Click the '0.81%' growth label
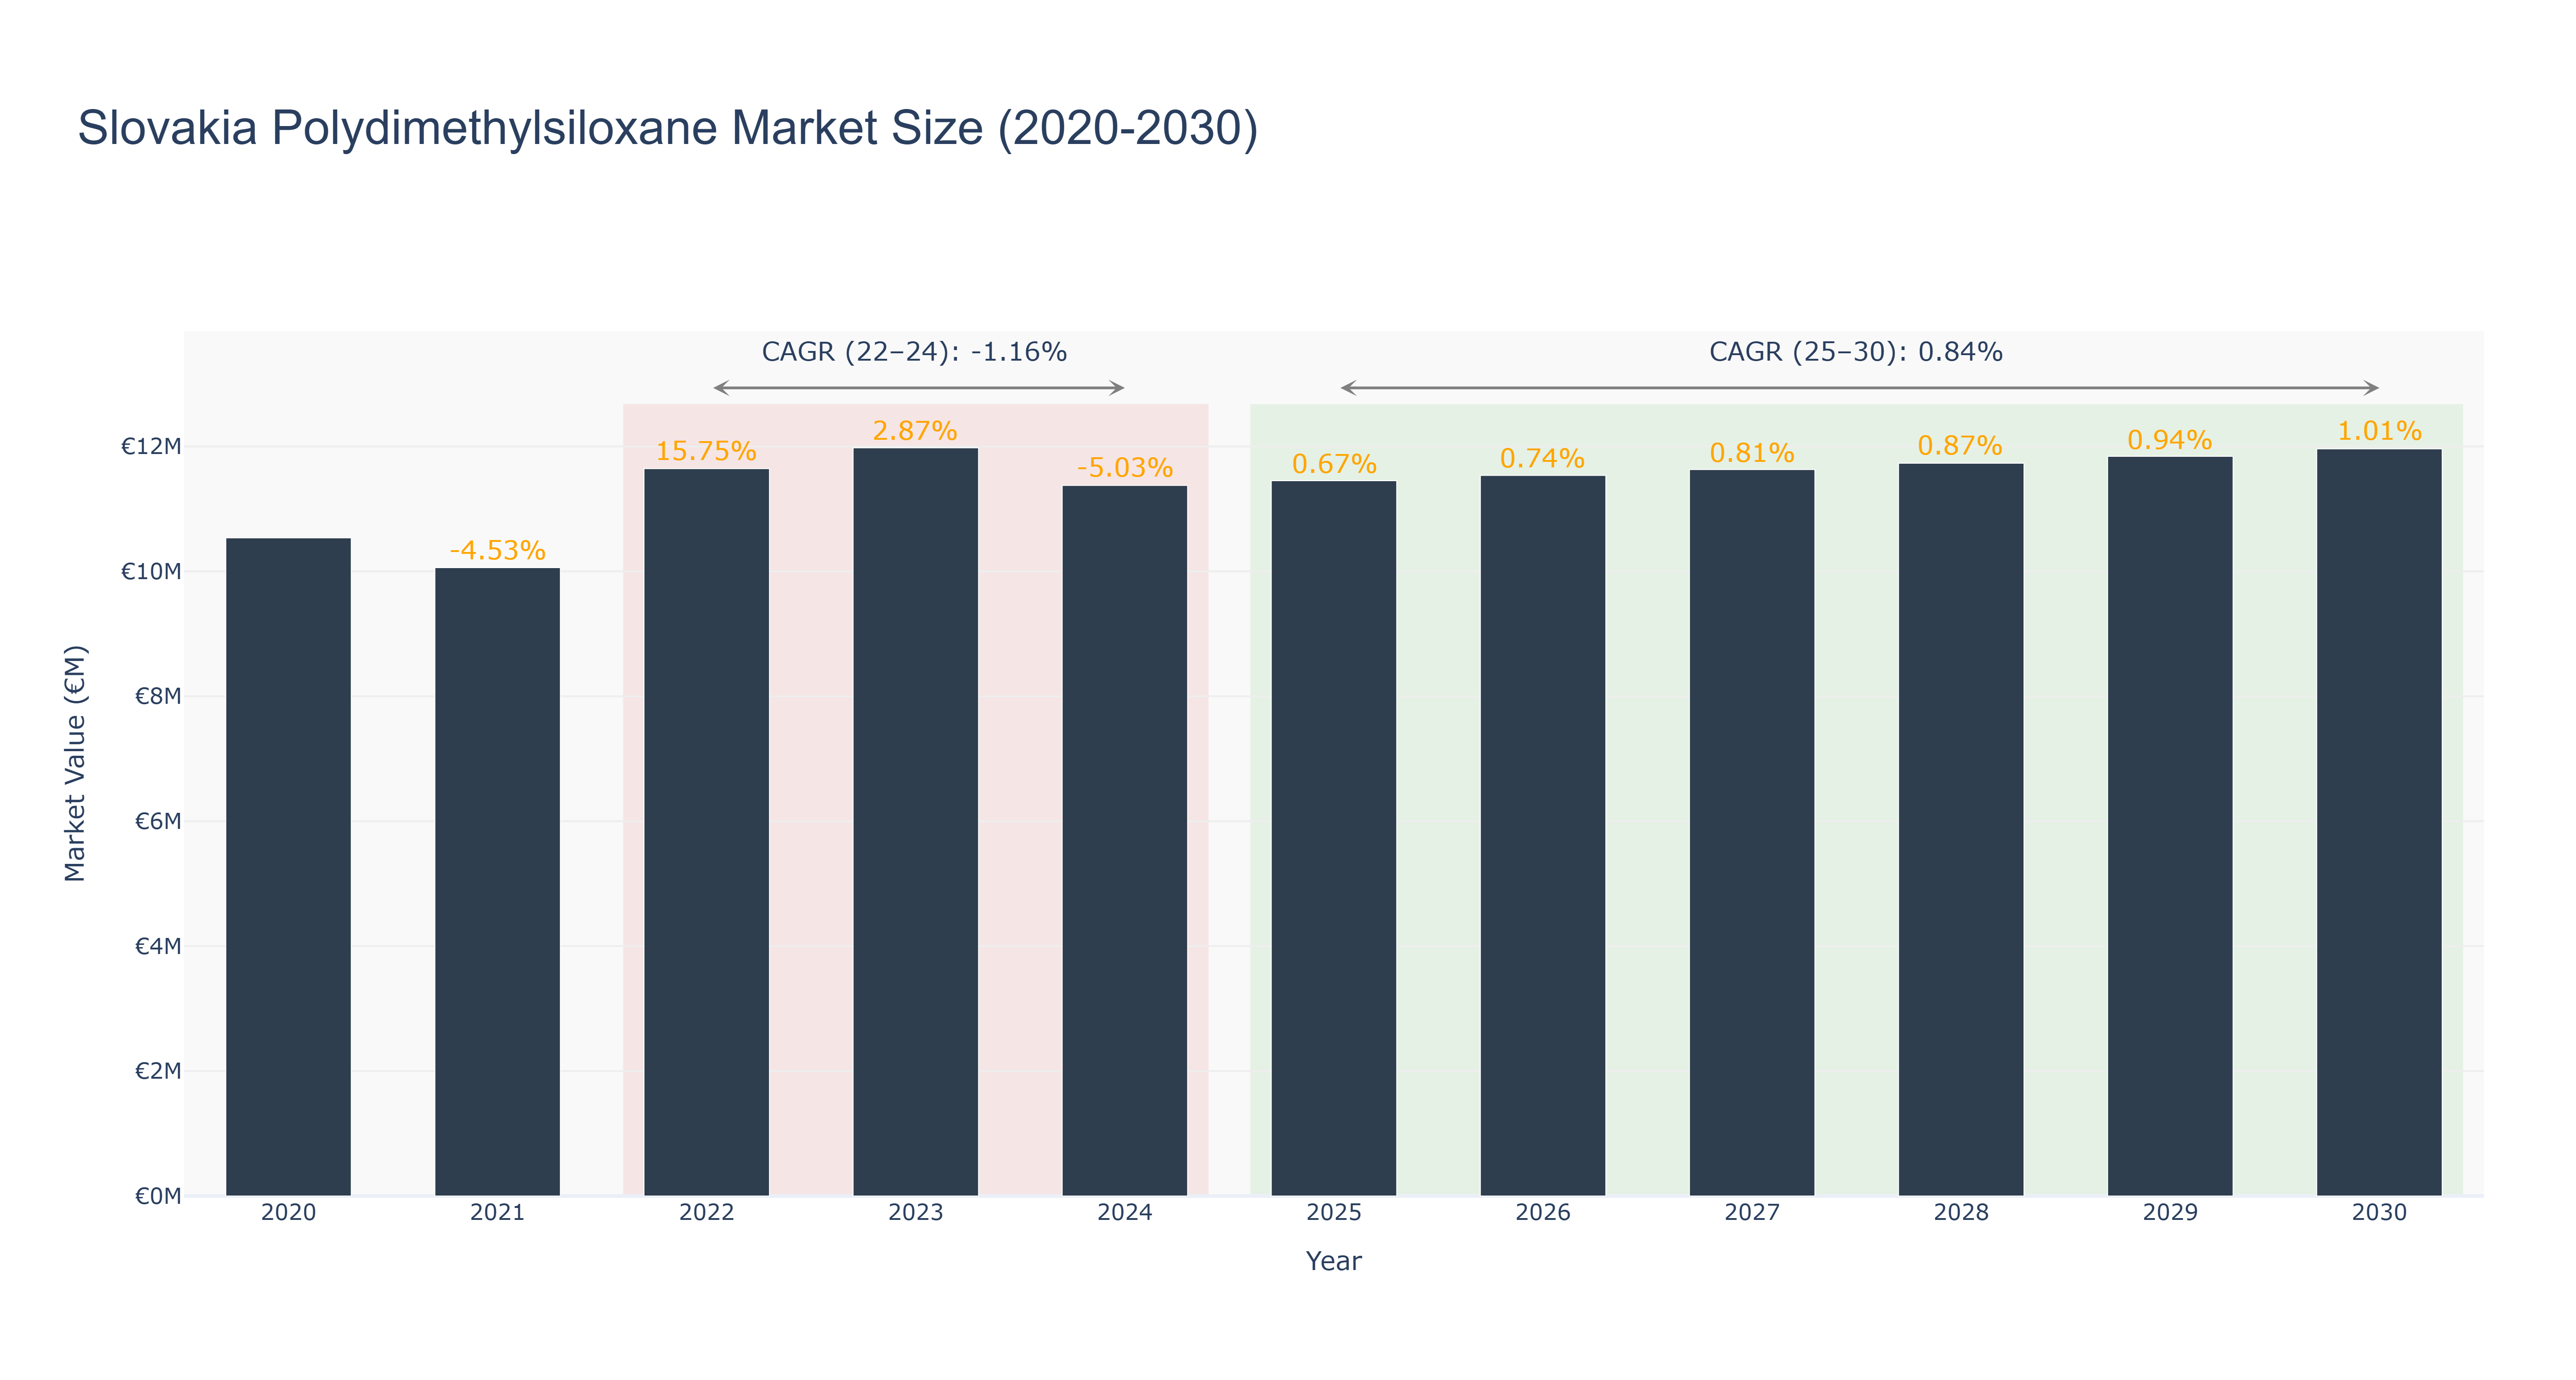 1751,453
